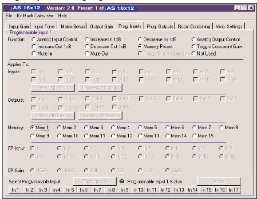This screenshot has width=257, height=199.
Task: Select Not Used function
Action: point(204,54)
